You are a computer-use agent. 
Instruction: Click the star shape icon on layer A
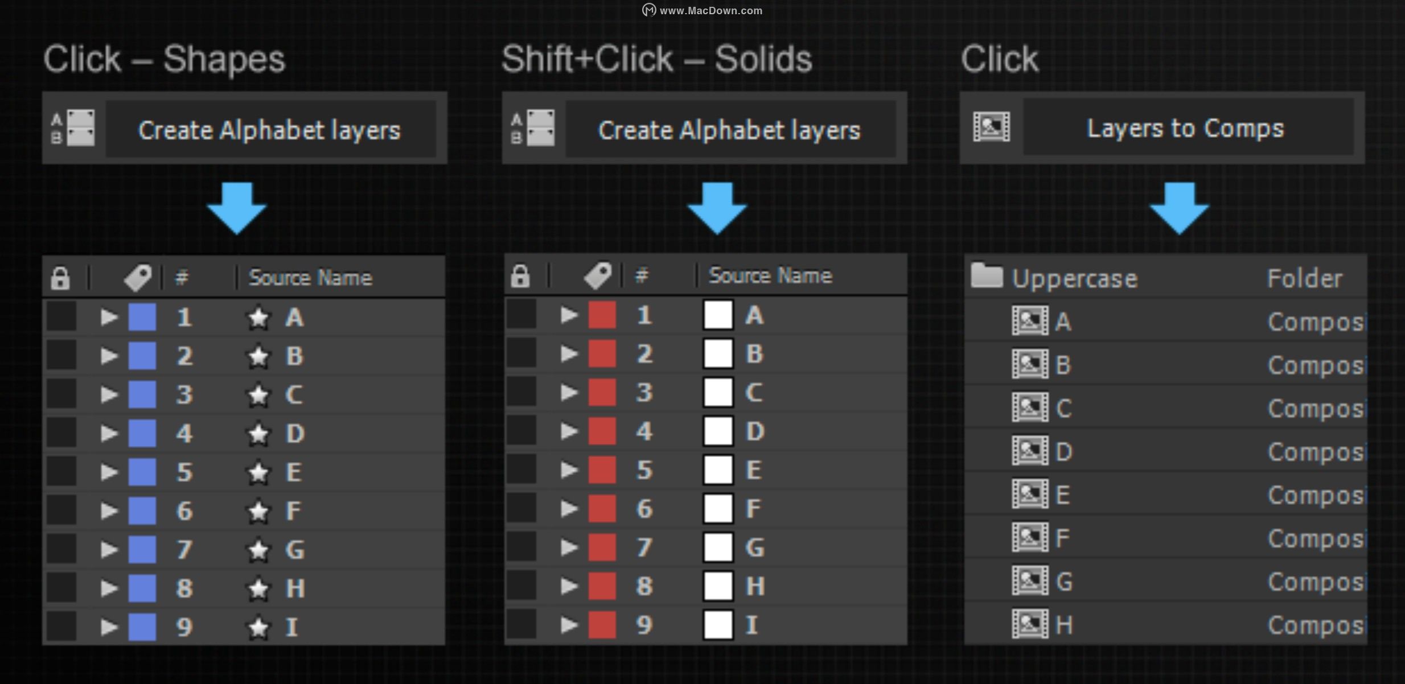tap(258, 318)
